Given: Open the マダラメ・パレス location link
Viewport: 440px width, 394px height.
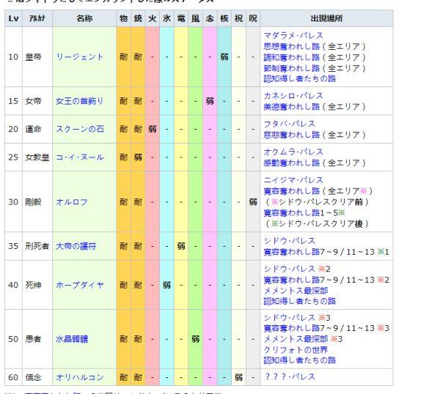Looking at the screenshot, I should [x=293, y=36].
